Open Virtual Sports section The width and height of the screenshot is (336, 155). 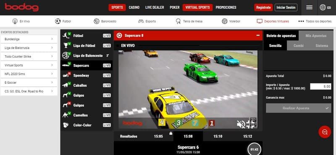pyautogui.click(x=197, y=8)
